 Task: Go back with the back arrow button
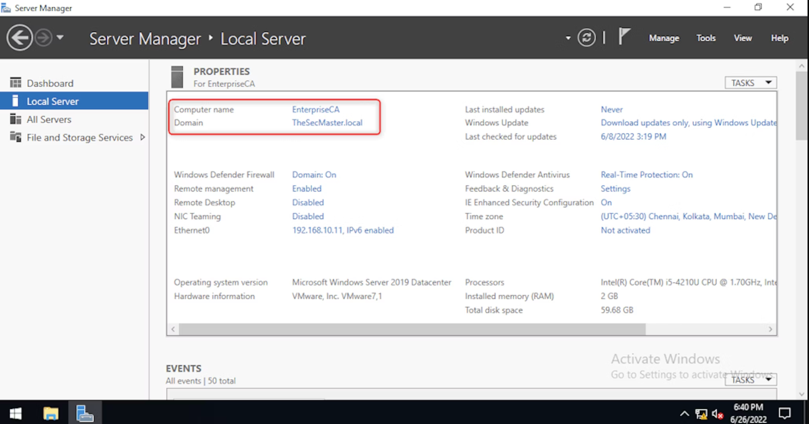click(x=20, y=38)
